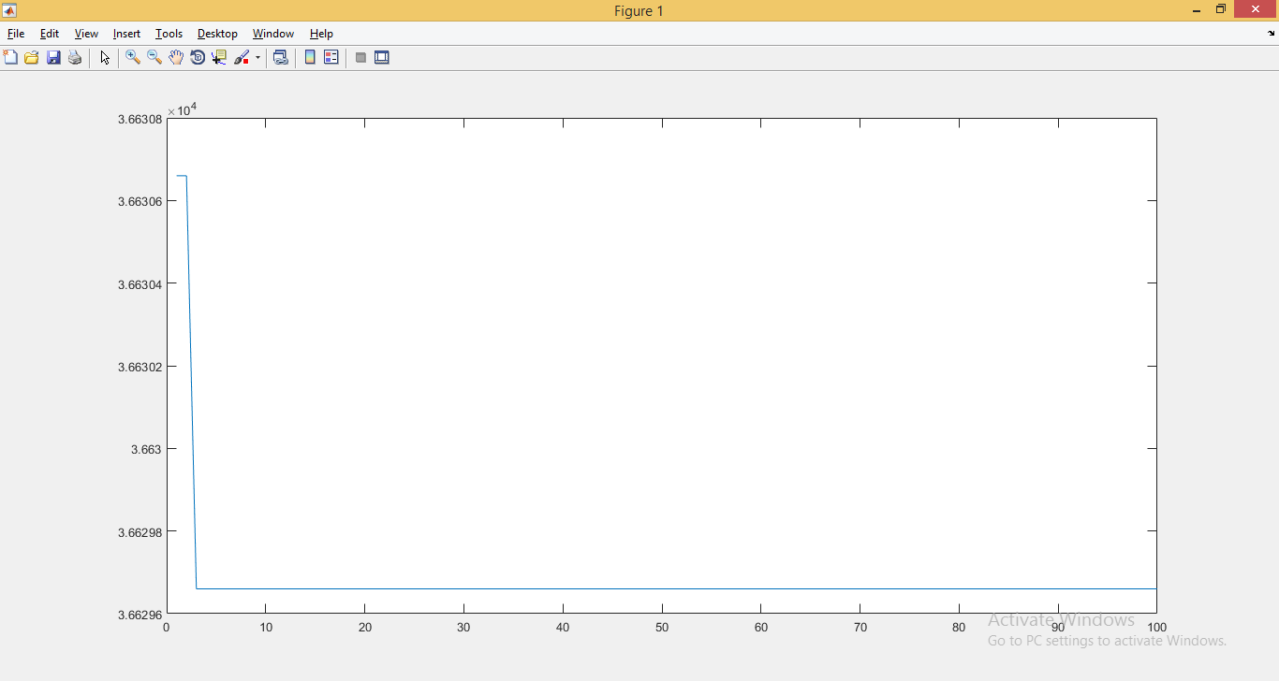Click the y-axis tick label 3.66306
Image resolution: width=1279 pixels, height=681 pixels.
[x=139, y=201]
